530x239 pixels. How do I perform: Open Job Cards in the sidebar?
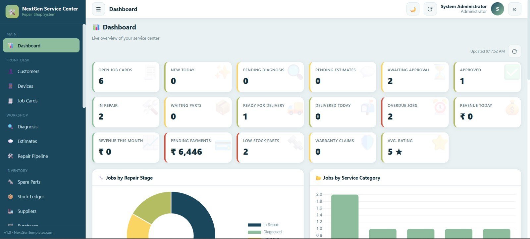[x=41, y=101]
